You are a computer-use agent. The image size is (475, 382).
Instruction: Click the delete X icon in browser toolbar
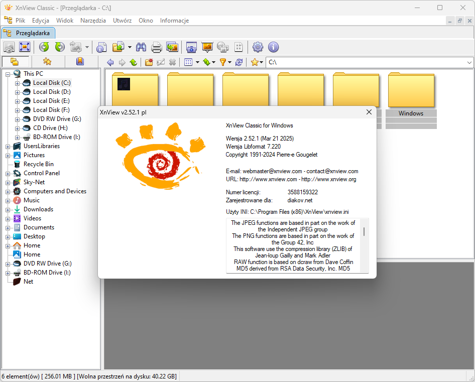point(172,62)
